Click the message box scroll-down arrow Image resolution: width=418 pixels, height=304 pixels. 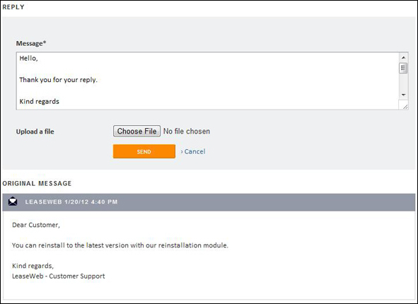(403, 95)
